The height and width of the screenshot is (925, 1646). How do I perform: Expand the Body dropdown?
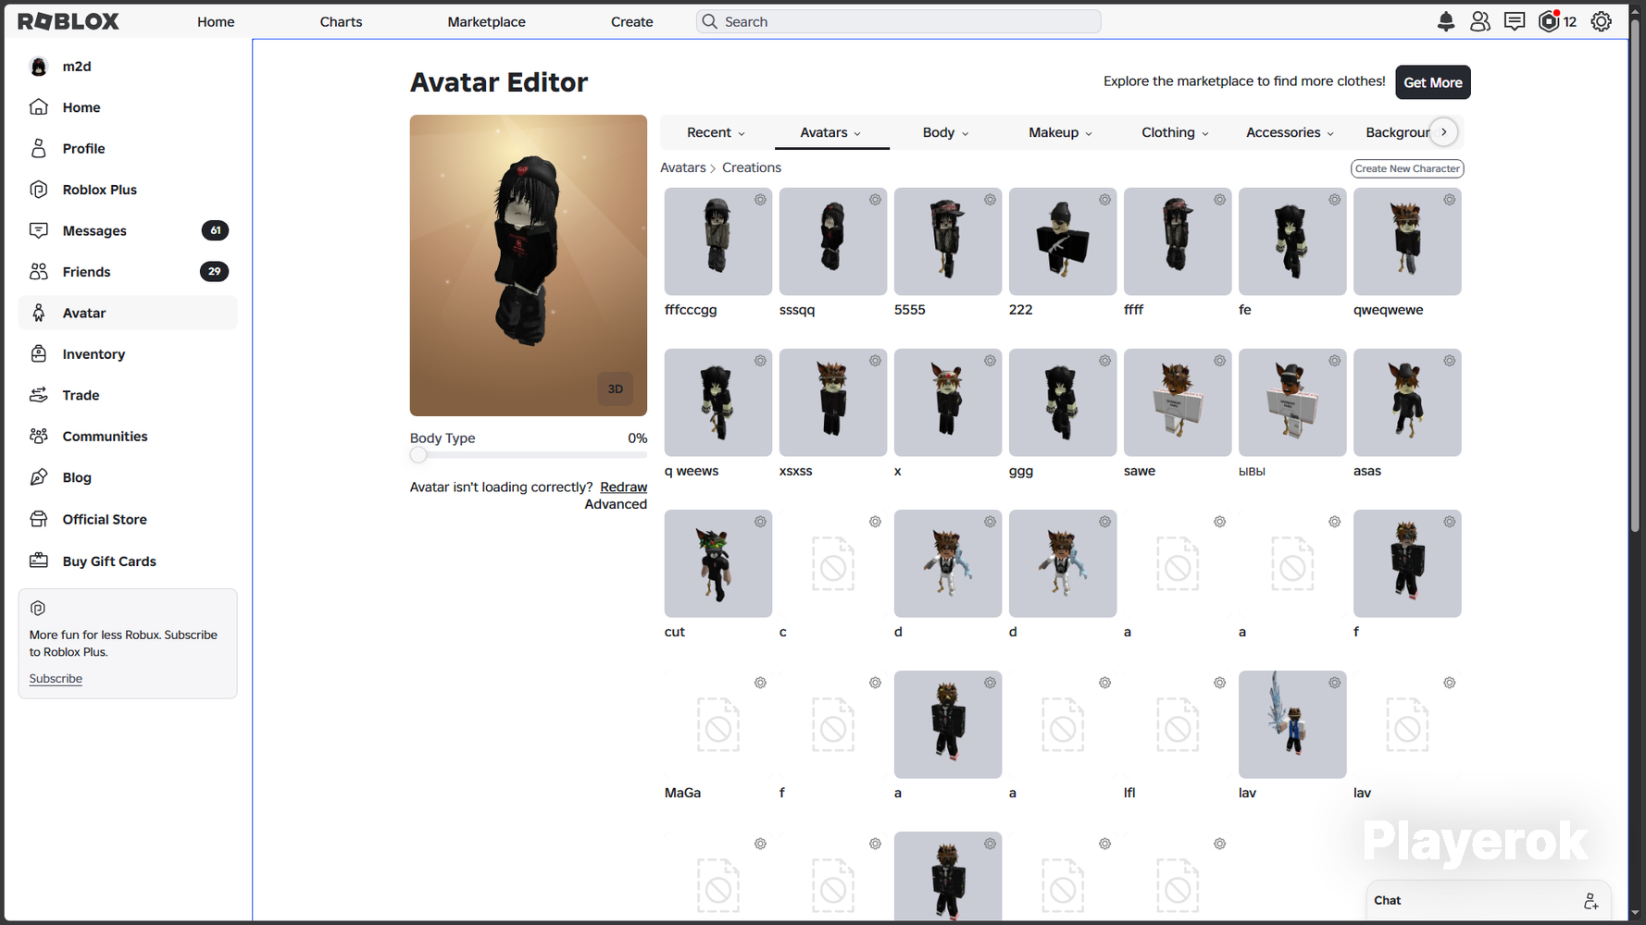(945, 132)
